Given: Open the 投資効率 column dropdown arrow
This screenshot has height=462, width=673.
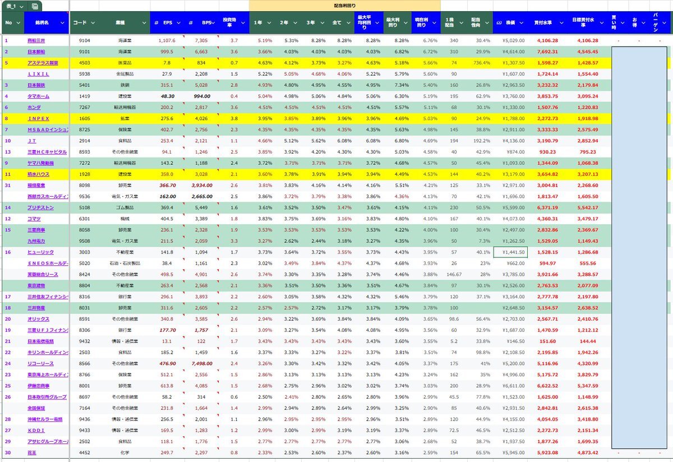Looking at the screenshot, I should (242, 23).
